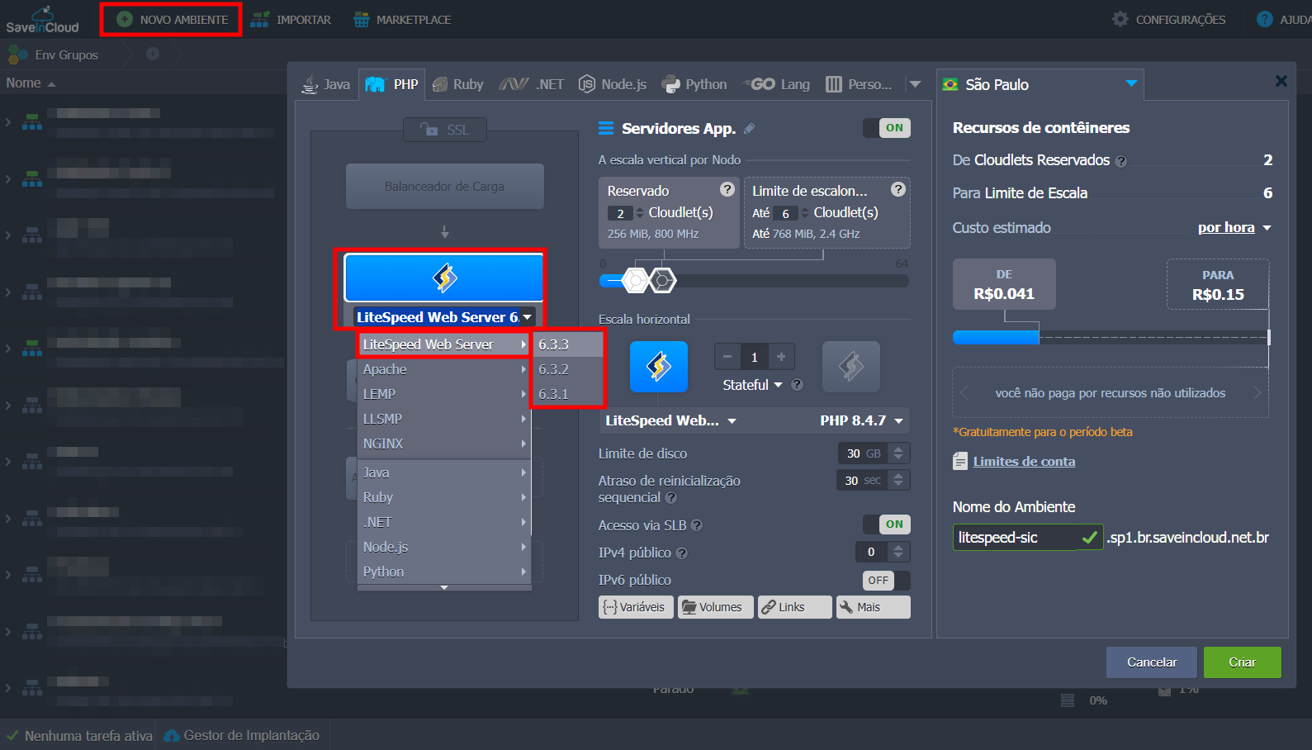Open the Mais options button

point(873,607)
